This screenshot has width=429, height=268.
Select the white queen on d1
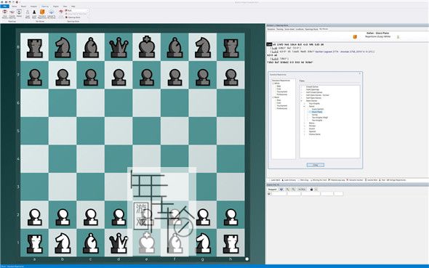[x=119, y=243]
